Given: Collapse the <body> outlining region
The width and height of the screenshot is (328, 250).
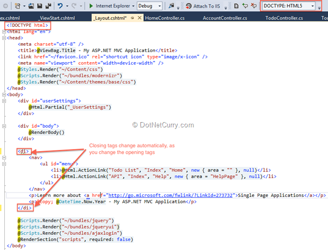Looking at the screenshot, I should (4, 95).
